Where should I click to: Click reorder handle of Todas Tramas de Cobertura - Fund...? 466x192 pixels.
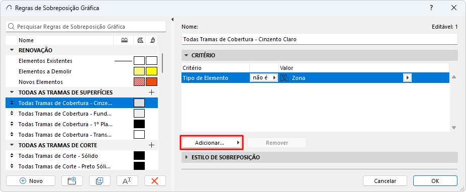[12, 114]
